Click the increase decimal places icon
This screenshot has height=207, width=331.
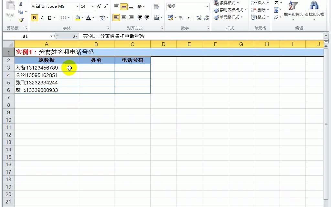198,18
